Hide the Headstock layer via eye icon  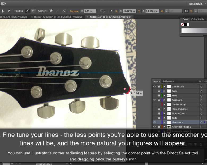(x=154, y=122)
